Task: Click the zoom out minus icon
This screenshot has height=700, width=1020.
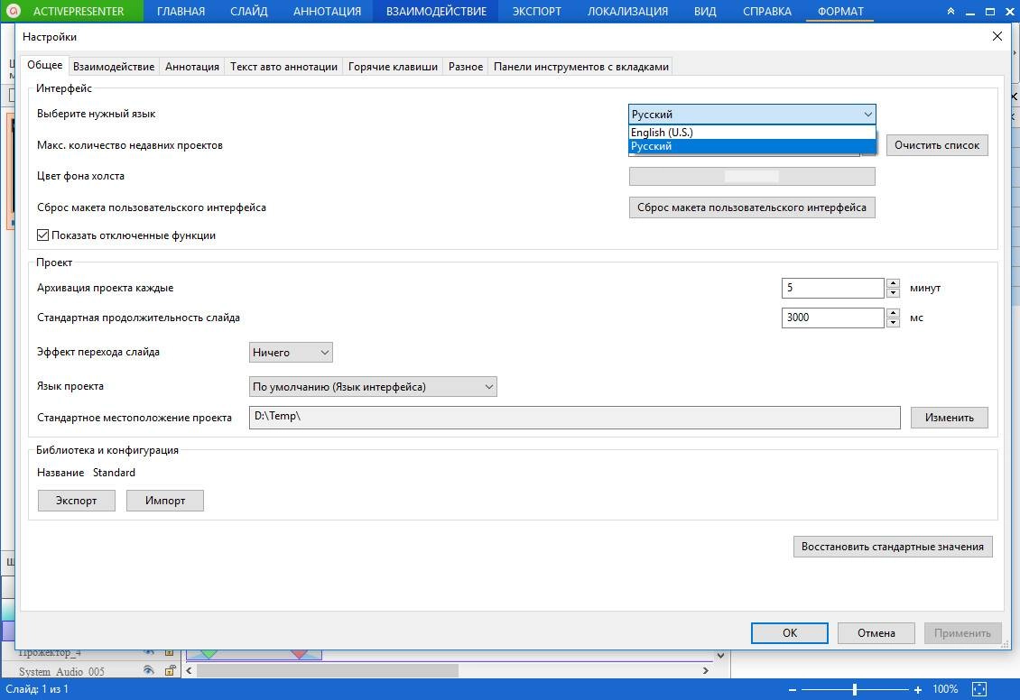Action: 792,689
